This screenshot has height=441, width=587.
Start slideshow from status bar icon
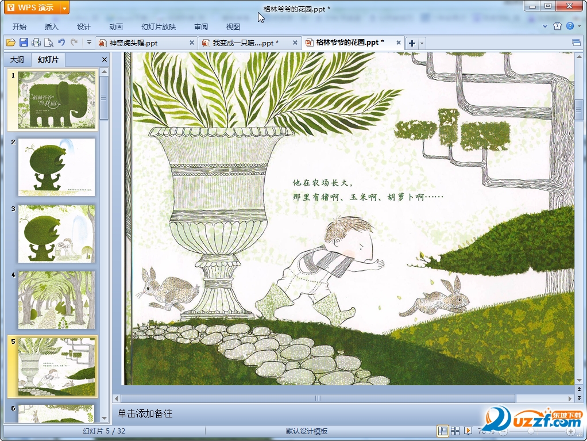coord(468,431)
